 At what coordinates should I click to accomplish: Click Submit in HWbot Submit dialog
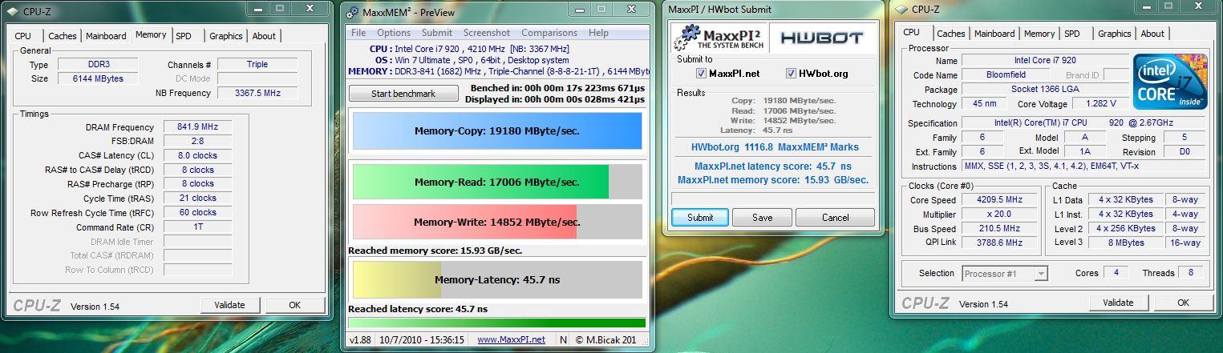700,218
